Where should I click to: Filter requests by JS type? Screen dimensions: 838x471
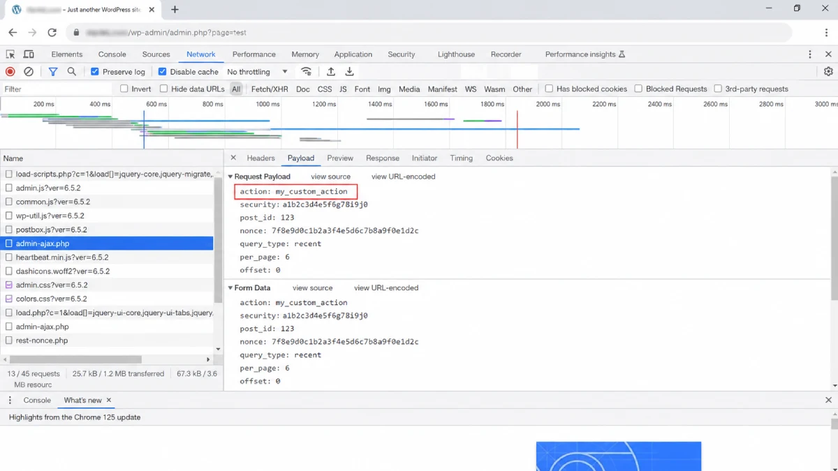tap(343, 89)
